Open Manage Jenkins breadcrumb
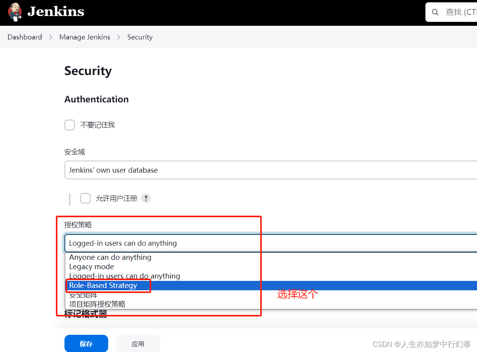Screen dimensions: 477x352 coord(85,37)
